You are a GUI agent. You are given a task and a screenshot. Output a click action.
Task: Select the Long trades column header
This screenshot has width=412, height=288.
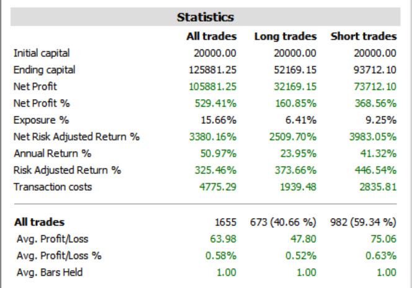tap(285, 37)
